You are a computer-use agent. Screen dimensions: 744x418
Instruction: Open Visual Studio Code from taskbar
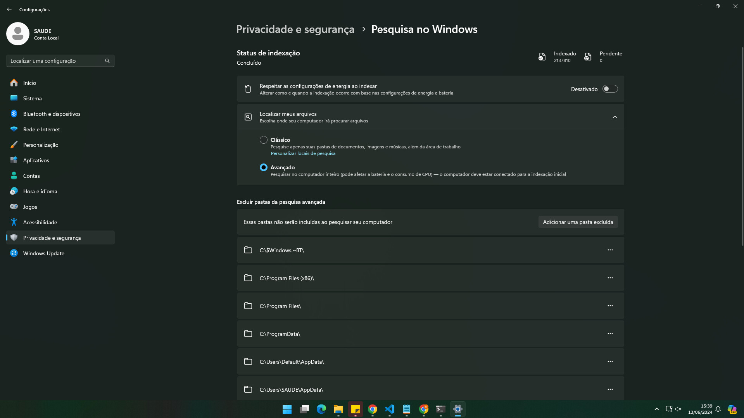pos(390,409)
